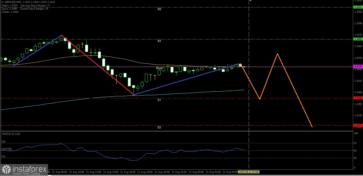The image size is (363, 176).
Task: Click the 11 Aug 12:00 time axis label
Action: pos(94,172)
